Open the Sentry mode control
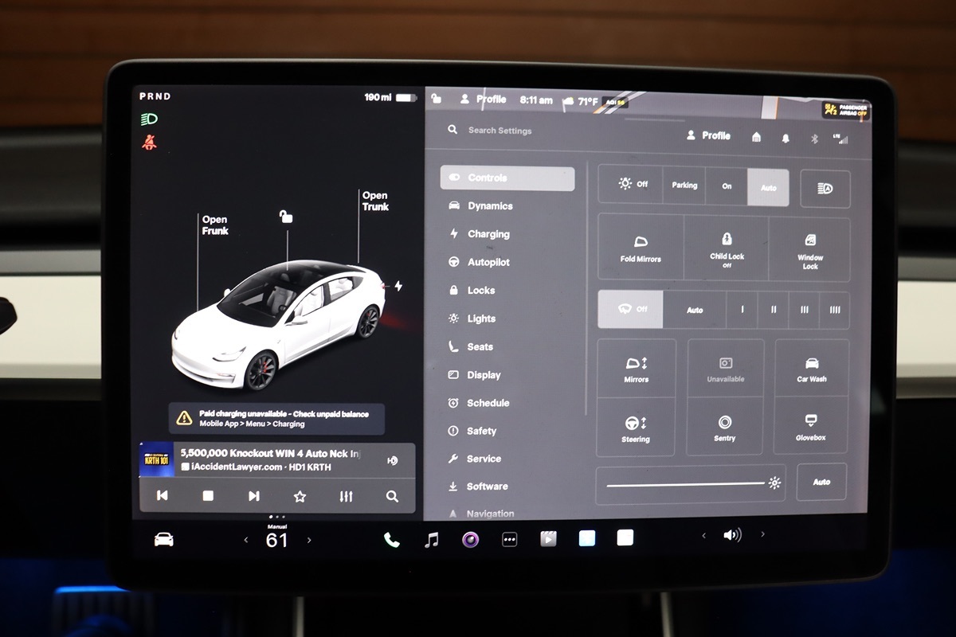This screenshot has height=637, width=956. pos(724,428)
